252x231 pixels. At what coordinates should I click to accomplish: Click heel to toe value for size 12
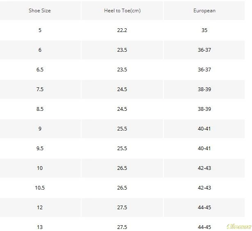click(122, 208)
